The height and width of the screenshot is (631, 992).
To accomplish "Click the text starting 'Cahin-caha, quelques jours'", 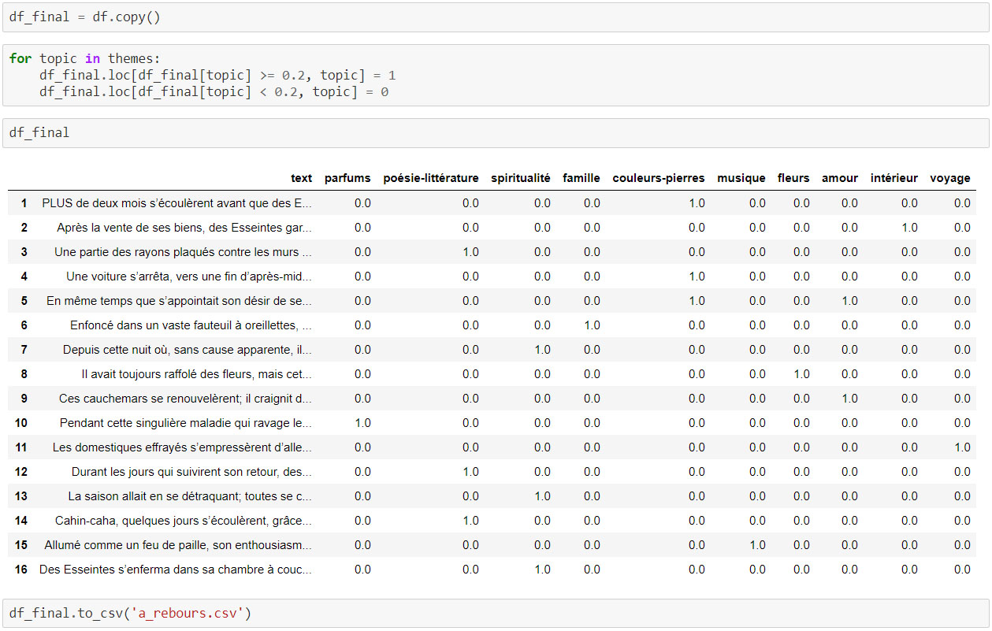I will 184,521.
